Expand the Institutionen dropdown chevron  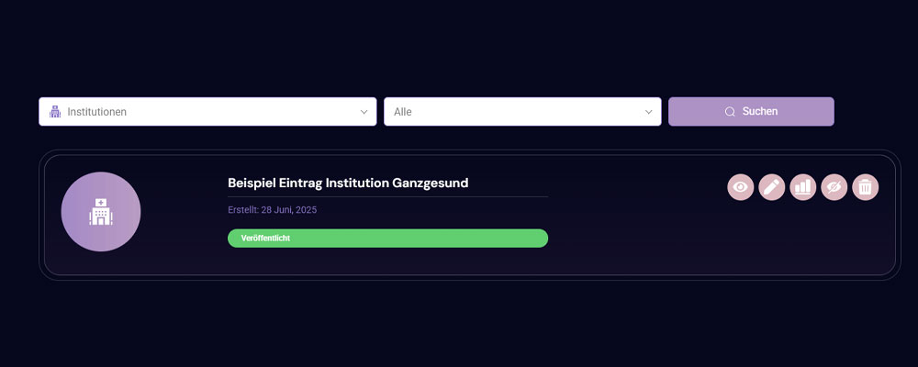364,112
